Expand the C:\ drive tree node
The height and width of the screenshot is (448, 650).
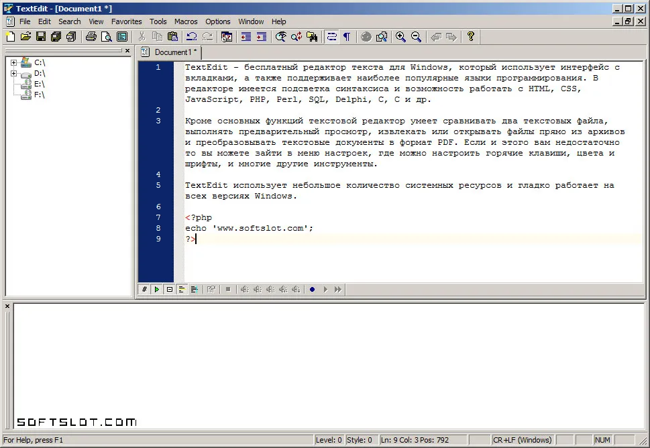click(13, 62)
